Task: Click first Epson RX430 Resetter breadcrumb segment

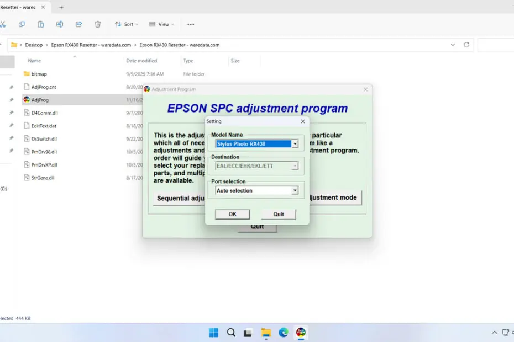Action: point(91,45)
